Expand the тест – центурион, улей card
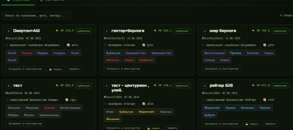The width and height of the screenshot is (293, 130). [107, 86]
